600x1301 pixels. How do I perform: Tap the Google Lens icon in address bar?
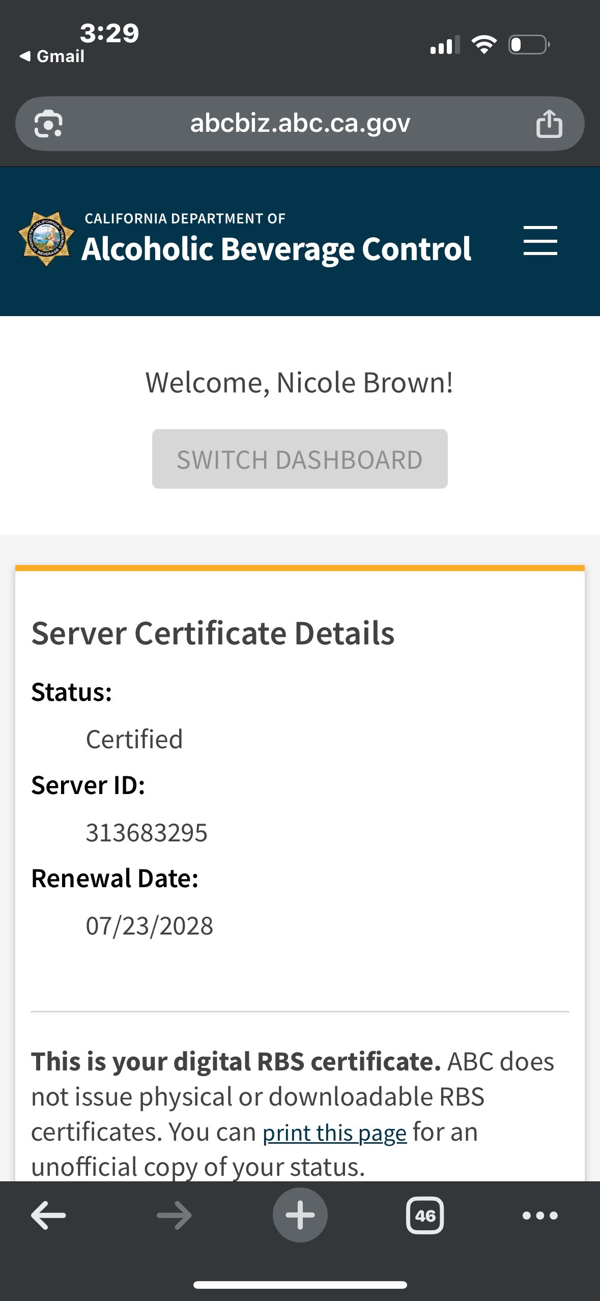[x=48, y=124]
